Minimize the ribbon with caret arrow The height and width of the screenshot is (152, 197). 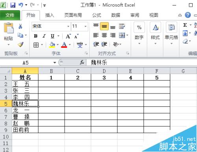180,15
